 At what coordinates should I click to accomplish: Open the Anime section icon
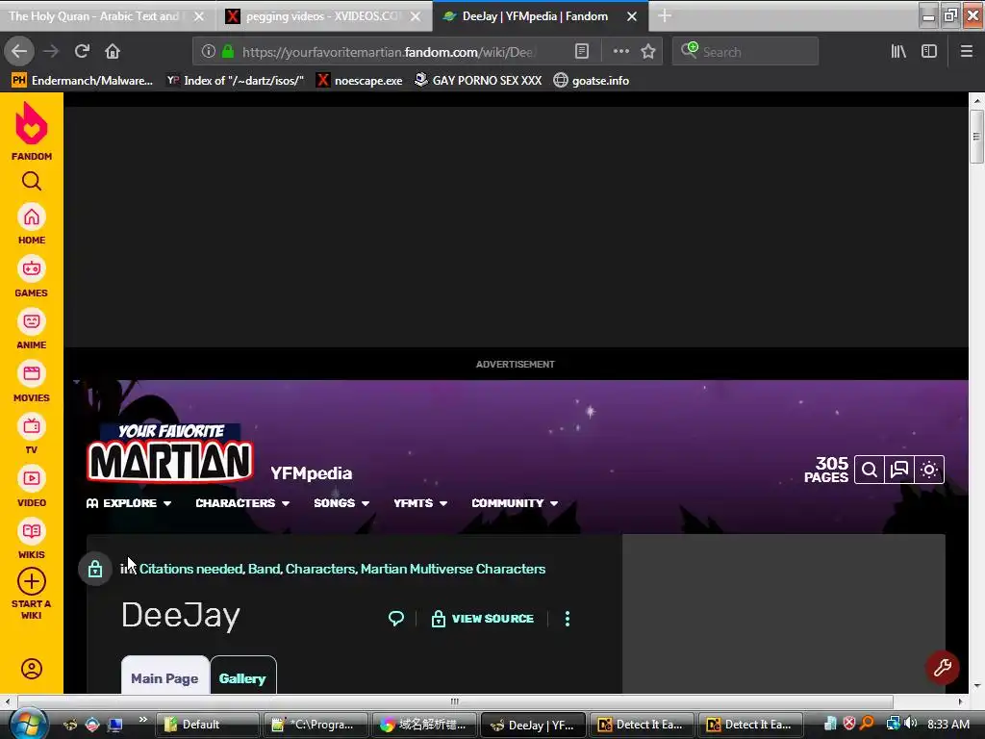pyautogui.click(x=32, y=321)
